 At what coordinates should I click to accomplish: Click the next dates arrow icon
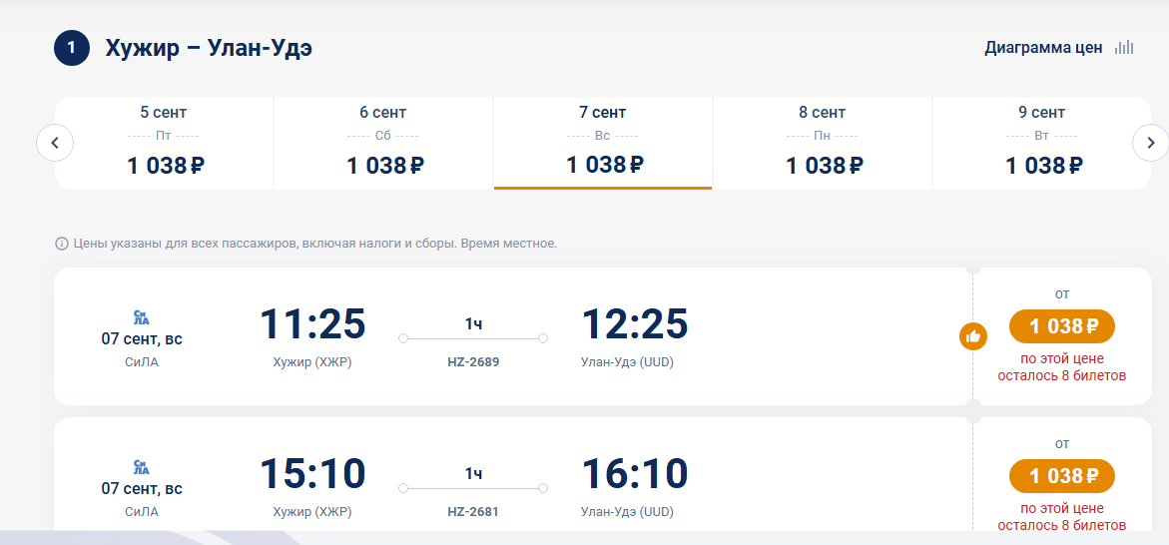point(1150,143)
